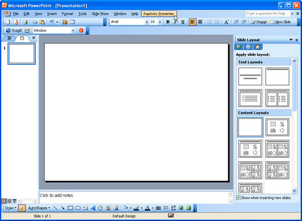Insert a Text Box from Drawing toolbar
This screenshot has height=221, width=302.
pyautogui.click(x=85, y=208)
